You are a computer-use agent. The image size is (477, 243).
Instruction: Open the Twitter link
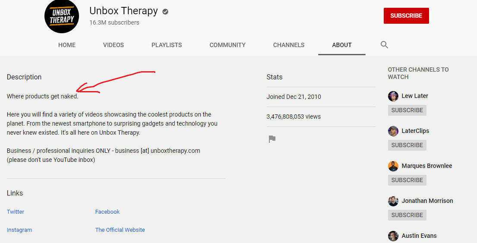(16, 211)
